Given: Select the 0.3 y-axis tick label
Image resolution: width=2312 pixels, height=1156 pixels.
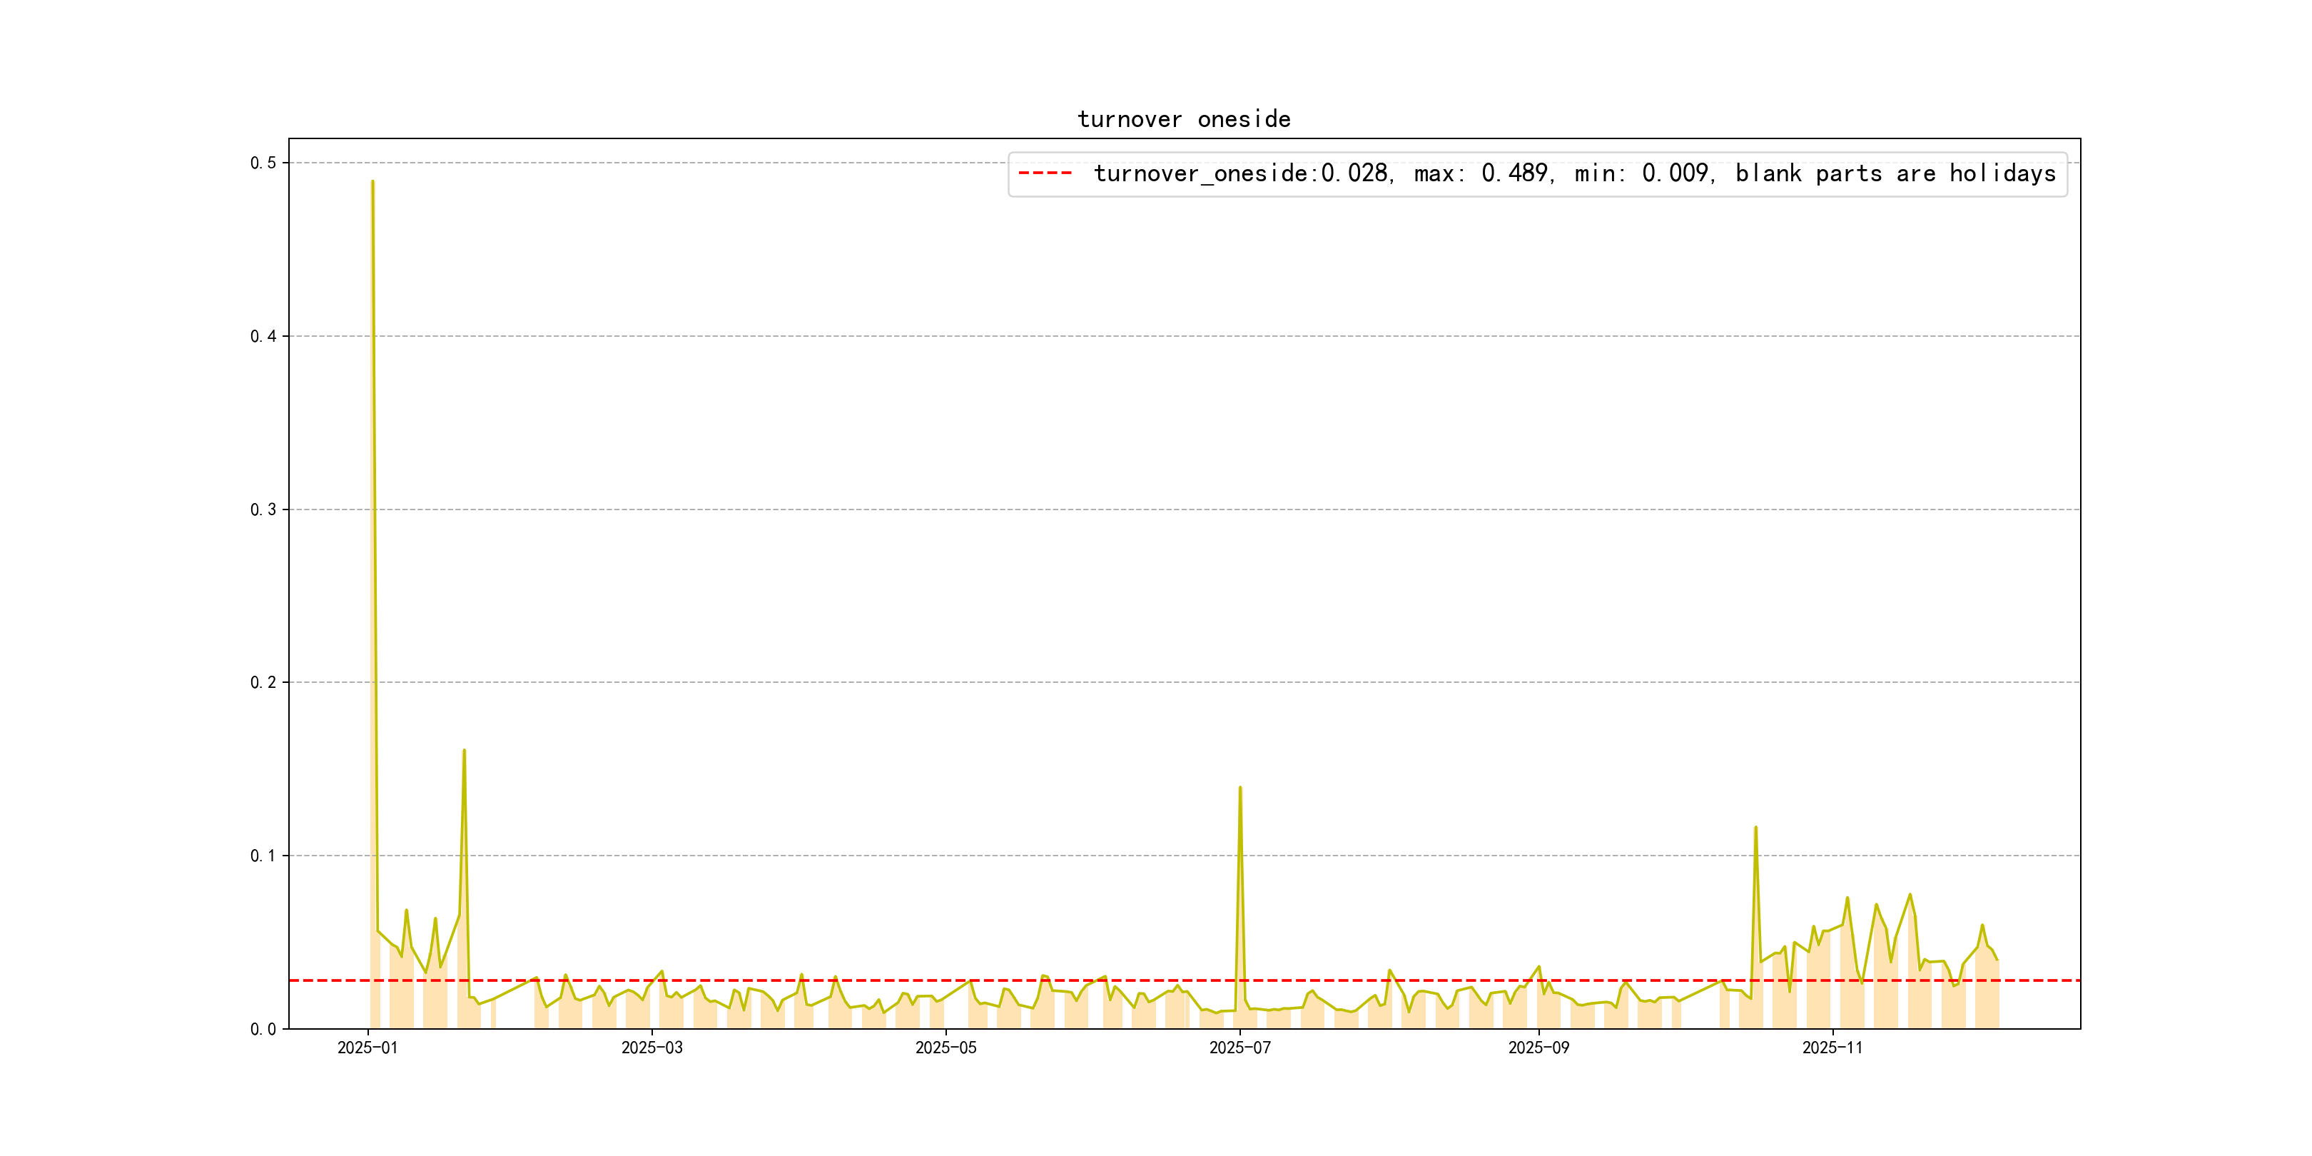Looking at the screenshot, I should [262, 509].
